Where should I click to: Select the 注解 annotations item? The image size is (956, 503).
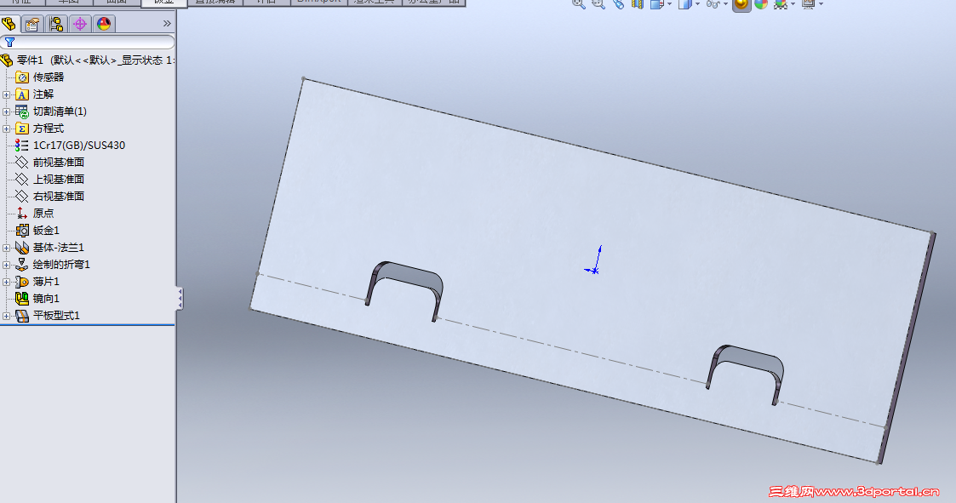(x=35, y=94)
